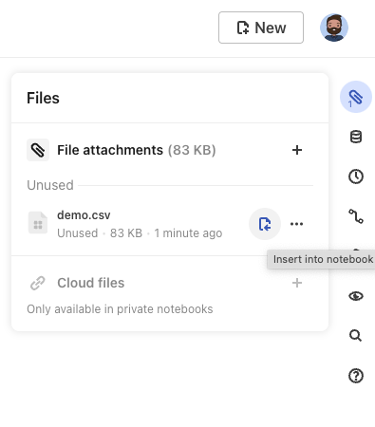Add a Cloud files connection
The width and height of the screenshot is (375, 427).
click(x=297, y=283)
